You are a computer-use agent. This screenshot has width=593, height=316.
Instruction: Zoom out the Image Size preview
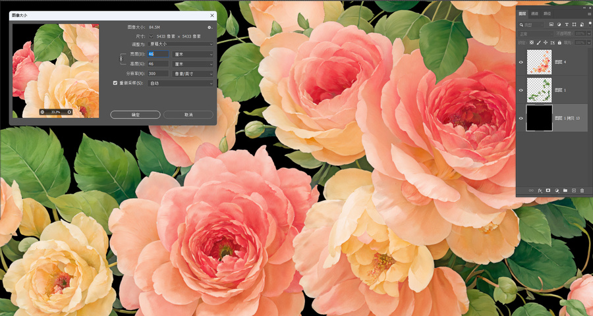42,112
